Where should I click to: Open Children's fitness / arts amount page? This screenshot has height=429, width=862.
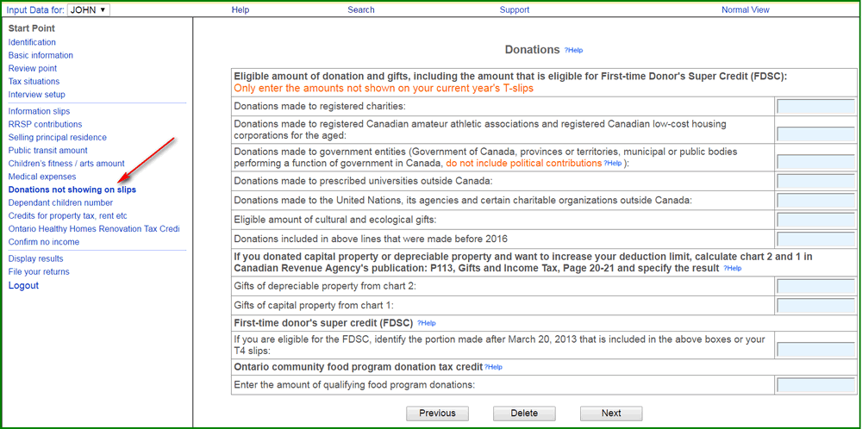pyautogui.click(x=66, y=164)
